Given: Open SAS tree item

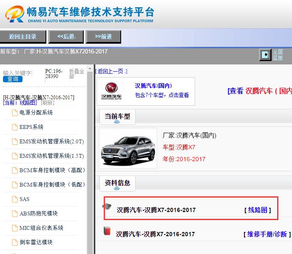Looking at the screenshot, I should tap(24, 199).
